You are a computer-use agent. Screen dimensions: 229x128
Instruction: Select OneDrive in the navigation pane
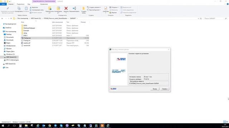[8, 28]
